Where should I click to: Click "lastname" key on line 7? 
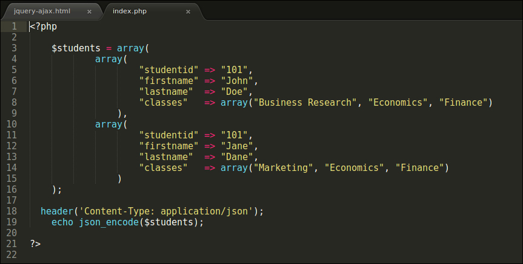pos(166,92)
